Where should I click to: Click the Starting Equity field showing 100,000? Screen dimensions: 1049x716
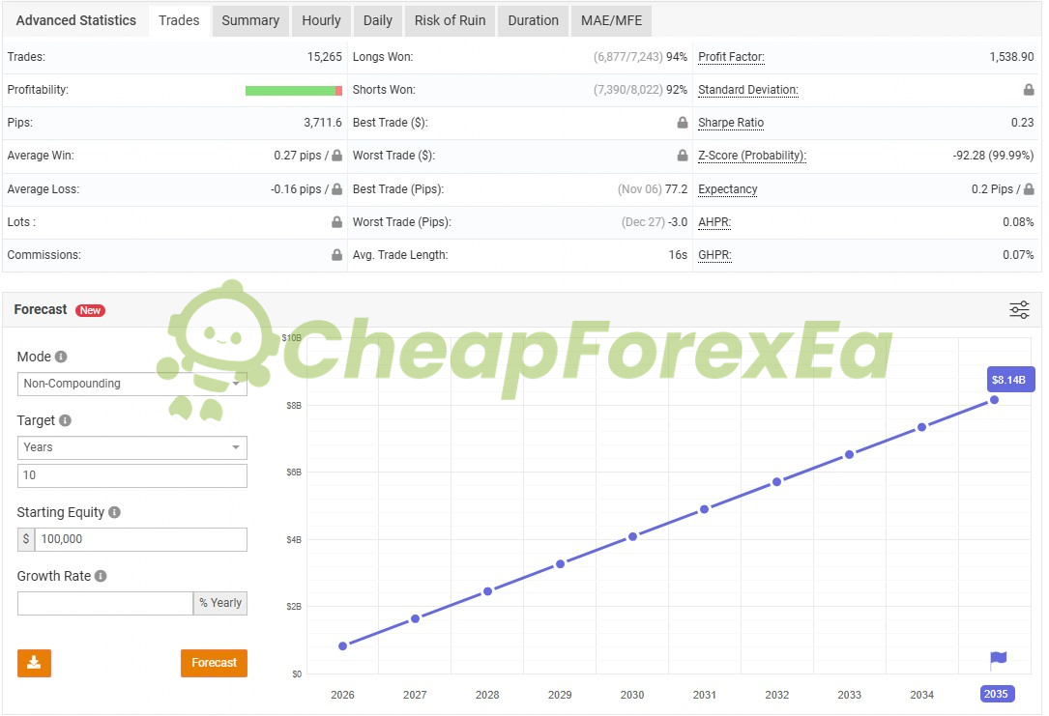[140, 539]
